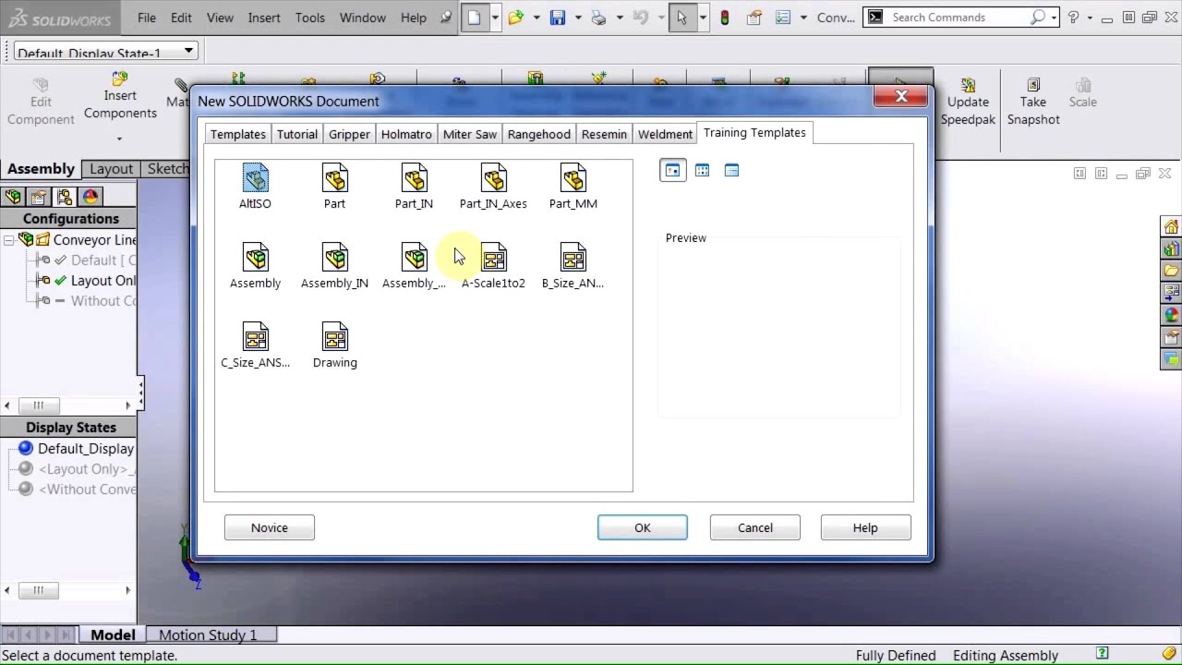Expand Insert Components dropdown arrow
This screenshot has height=665, width=1182.
[120, 139]
